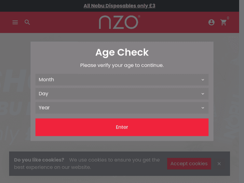
Task: Open the Day dropdown
Action: pyautogui.click(x=122, y=94)
